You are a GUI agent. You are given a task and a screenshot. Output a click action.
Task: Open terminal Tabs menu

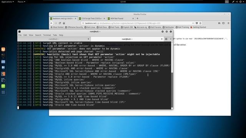tap(55, 35)
